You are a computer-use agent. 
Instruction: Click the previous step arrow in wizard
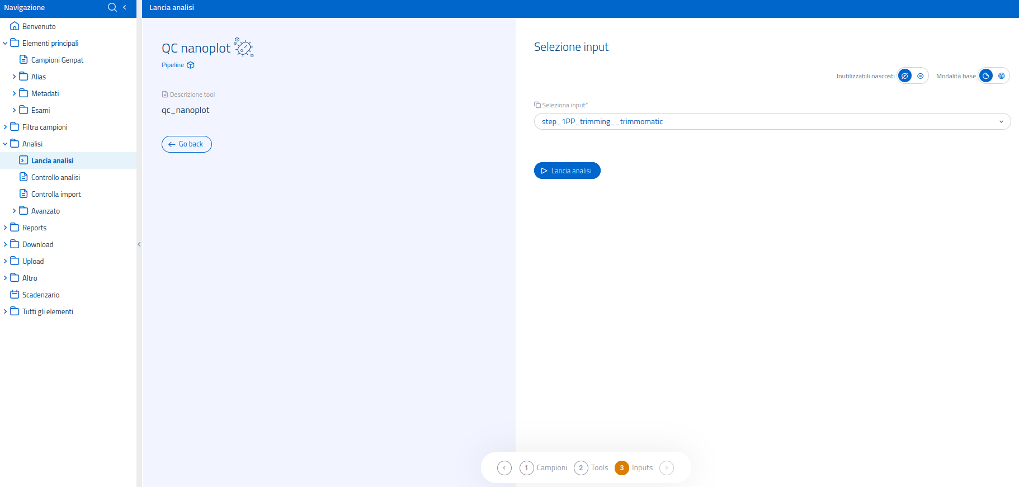pos(504,468)
